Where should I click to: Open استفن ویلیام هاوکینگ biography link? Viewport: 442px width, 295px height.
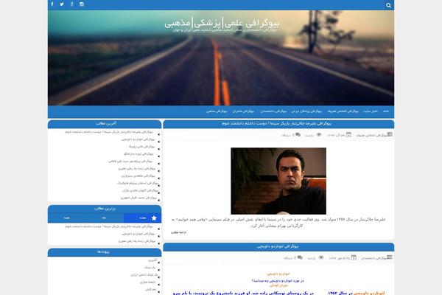pyautogui.click(x=138, y=183)
